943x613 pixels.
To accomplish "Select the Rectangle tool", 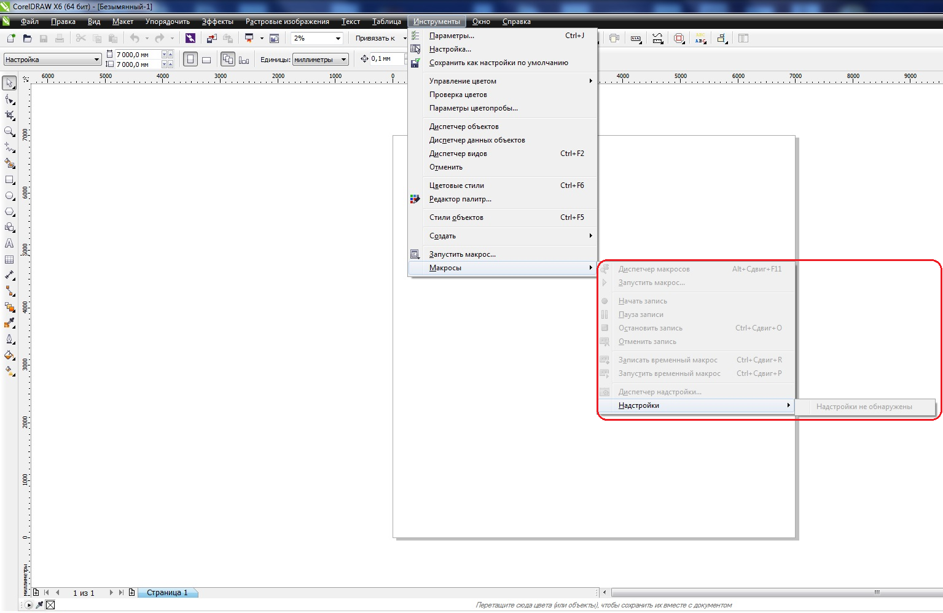I will pos(10,180).
